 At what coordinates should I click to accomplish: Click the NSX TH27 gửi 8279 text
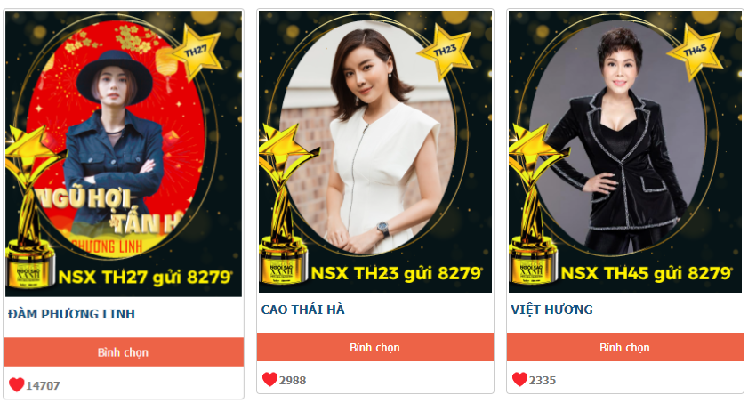pos(145,277)
